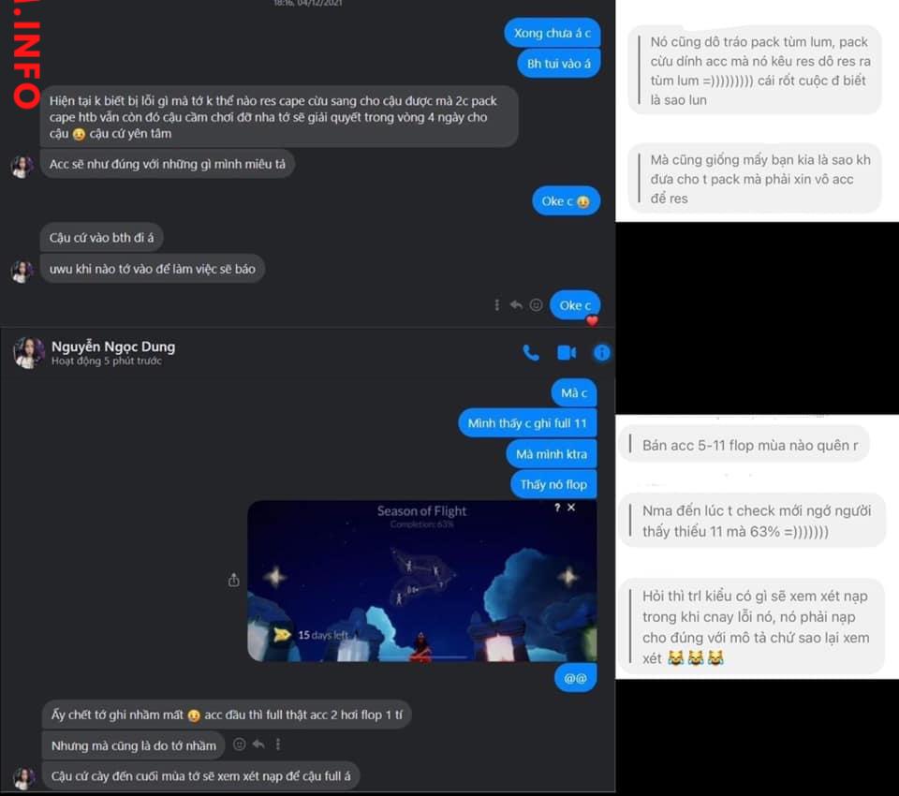Screen dimensions: 899x796
Task: Open Nguyễn Ngọc Dung's header profile picture
Action: coord(29,352)
